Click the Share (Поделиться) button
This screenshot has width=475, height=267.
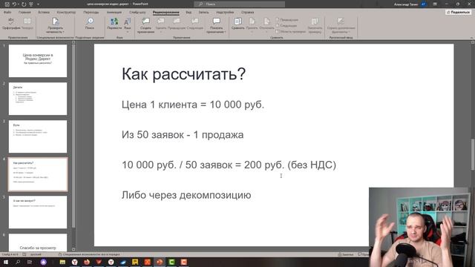coord(458,12)
